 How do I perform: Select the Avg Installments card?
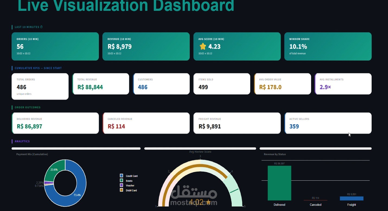(x=343, y=84)
